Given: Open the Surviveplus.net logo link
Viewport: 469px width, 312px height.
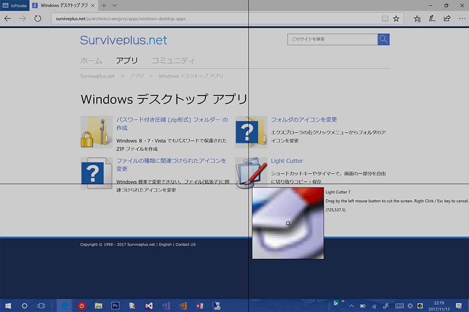Looking at the screenshot, I should (124, 40).
